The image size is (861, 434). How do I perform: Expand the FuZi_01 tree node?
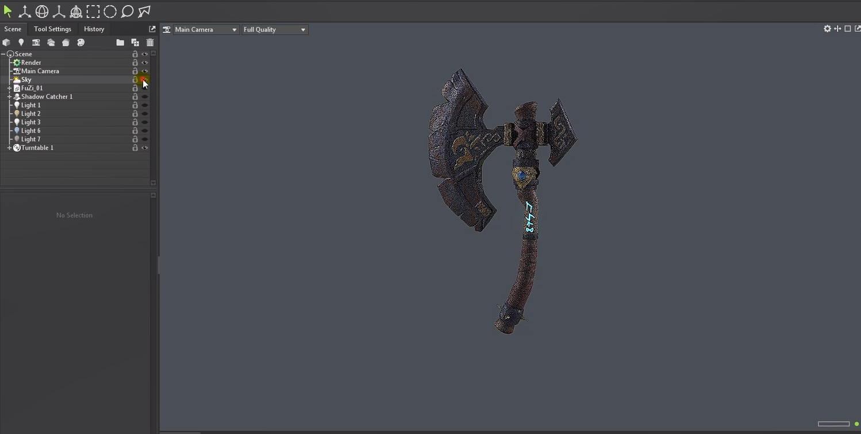pyautogui.click(x=9, y=88)
